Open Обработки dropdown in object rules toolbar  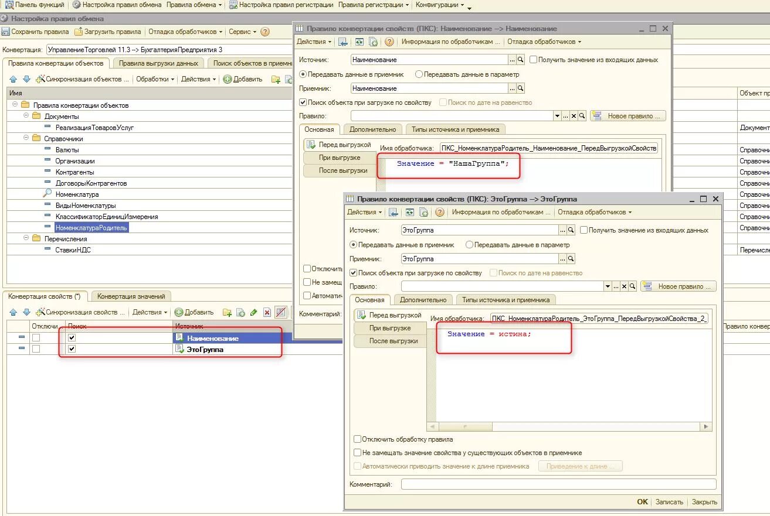[x=155, y=79]
